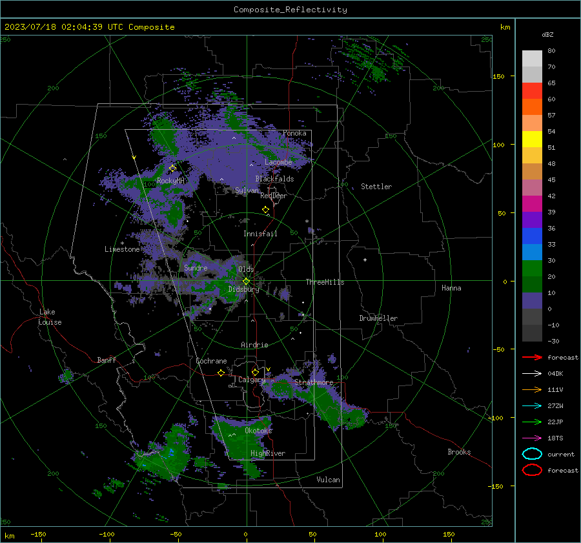Image resolution: width=581 pixels, height=543 pixels.
Task: Click the yellow diamond marker at radar center
Action: 246,282
